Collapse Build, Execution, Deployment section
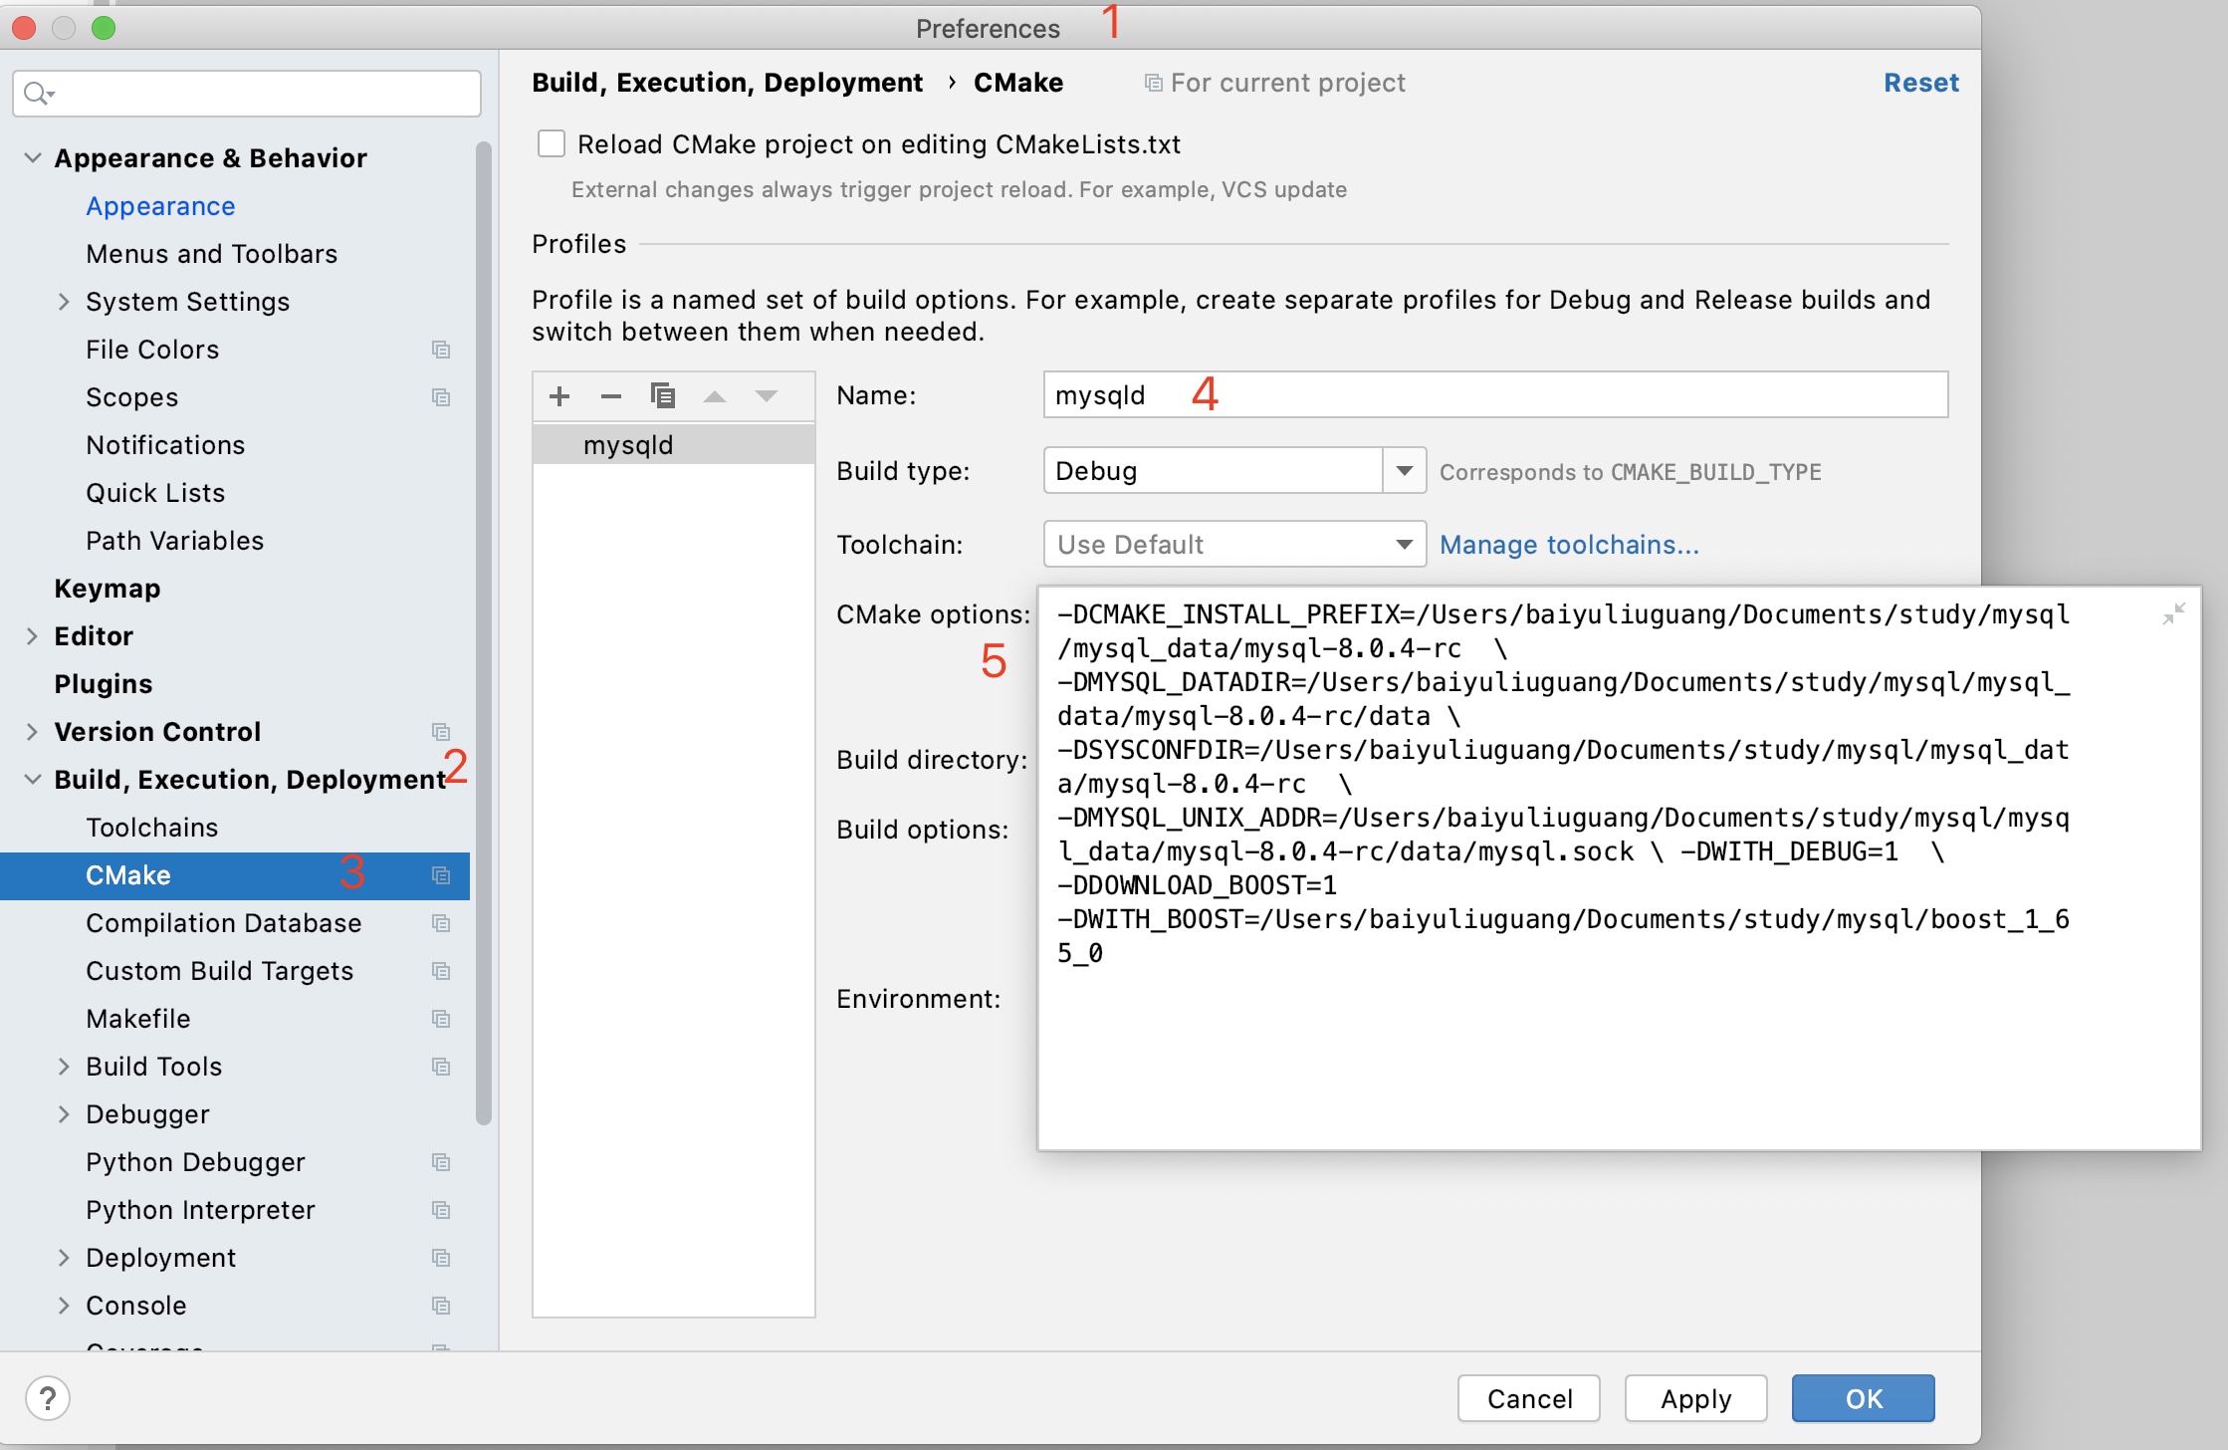Viewport: 2228px width, 1450px height. [33, 780]
